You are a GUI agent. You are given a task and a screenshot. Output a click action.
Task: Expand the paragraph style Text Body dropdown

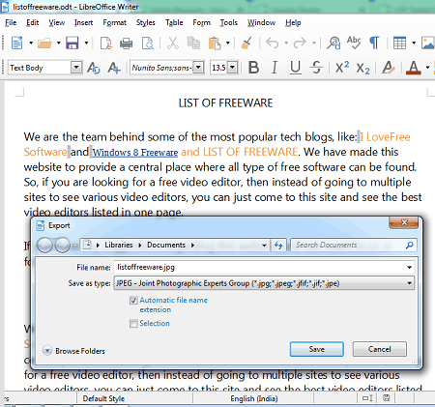[76, 68]
